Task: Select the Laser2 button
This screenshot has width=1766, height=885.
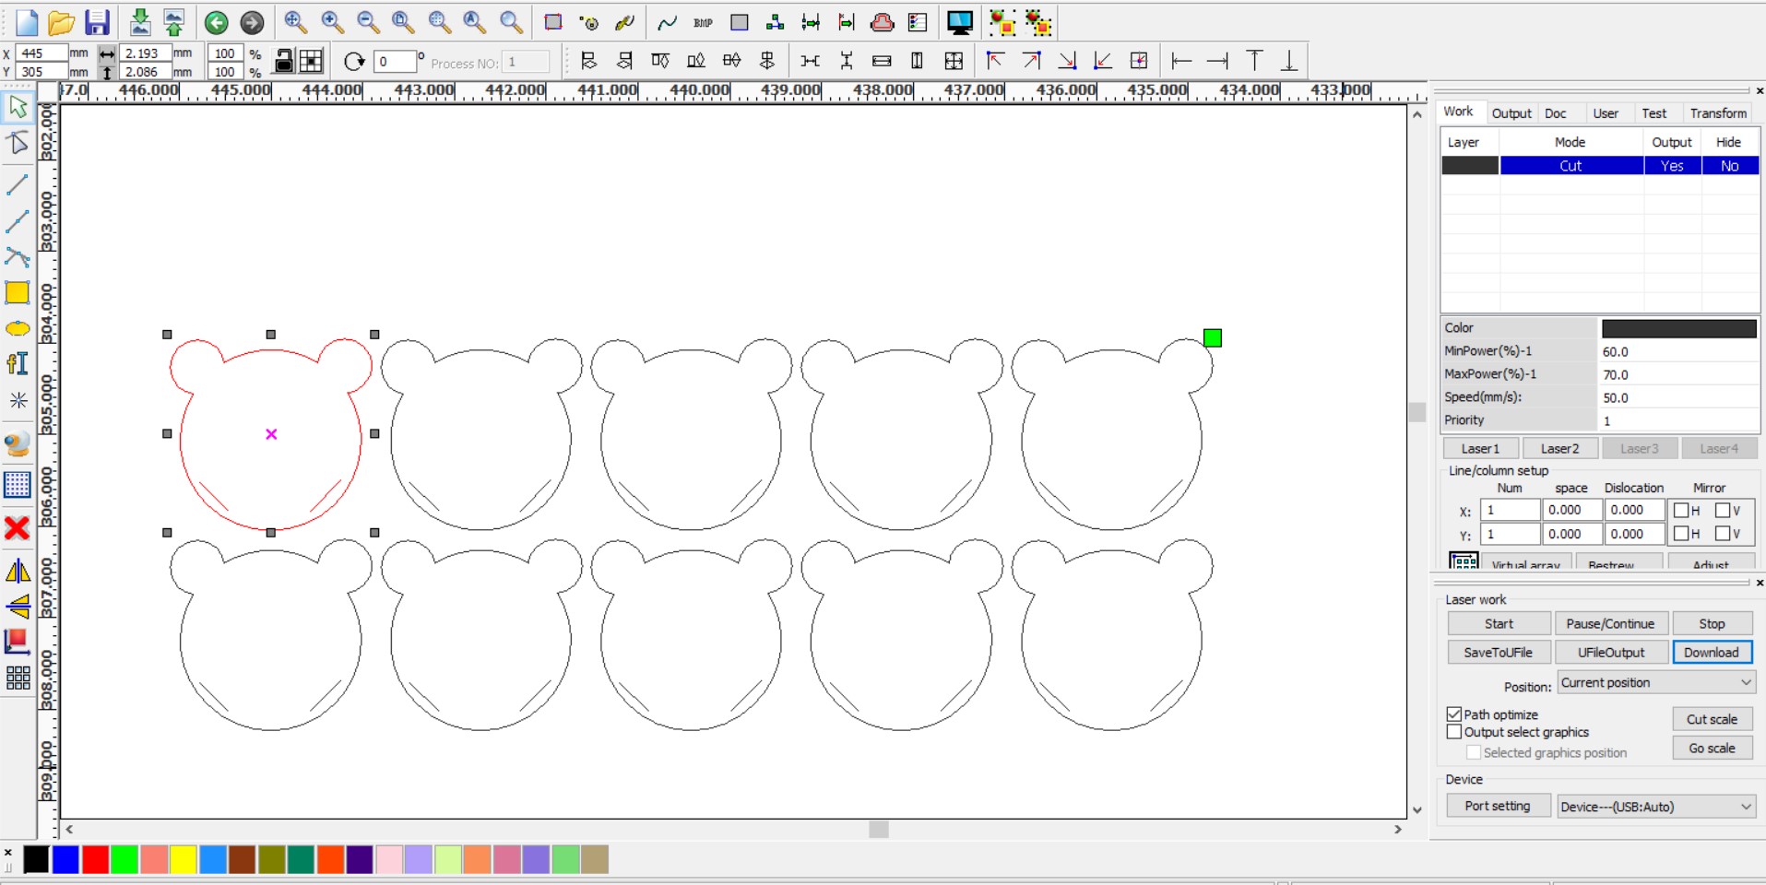Action: click(x=1559, y=449)
